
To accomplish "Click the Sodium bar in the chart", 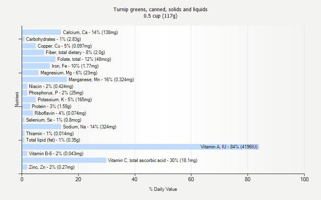I will coord(42,126).
